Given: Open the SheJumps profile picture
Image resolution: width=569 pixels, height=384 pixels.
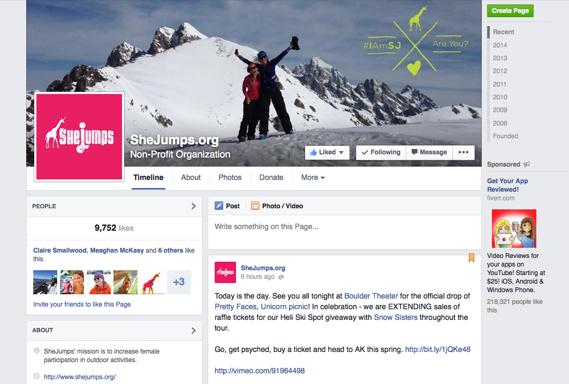Looking at the screenshot, I should pos(79,137).
